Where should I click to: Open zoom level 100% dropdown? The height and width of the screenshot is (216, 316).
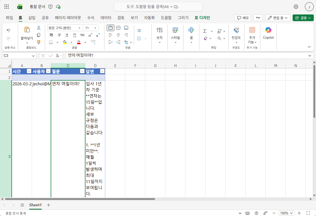(286, 213)
